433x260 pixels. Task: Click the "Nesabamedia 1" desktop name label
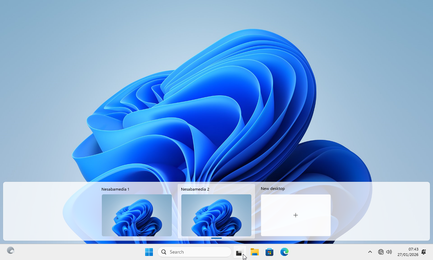pyautogui.click(x=115, y=189)
